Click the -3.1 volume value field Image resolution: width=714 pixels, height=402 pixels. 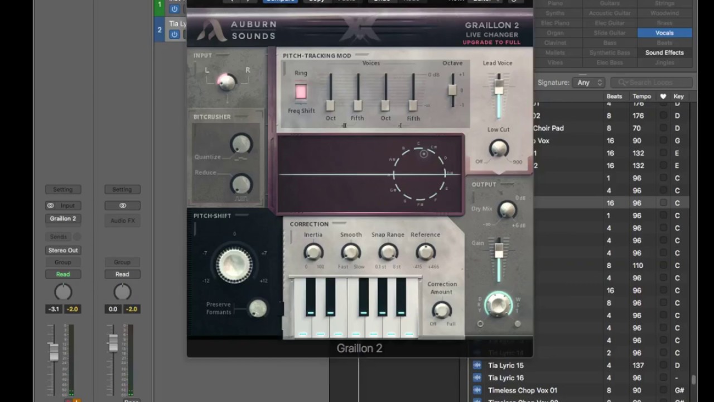[x=54, y=309]
